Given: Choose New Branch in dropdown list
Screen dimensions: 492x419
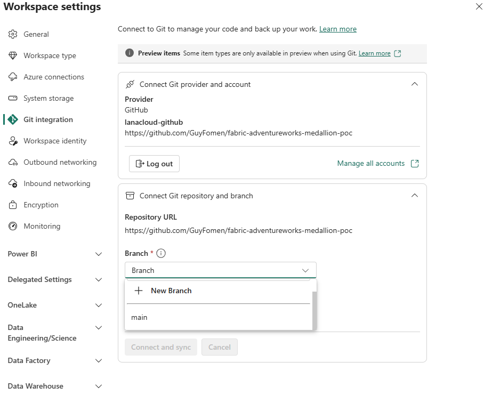Looking at the screenshot, I should pyautogui.click(x=219, y=291).
